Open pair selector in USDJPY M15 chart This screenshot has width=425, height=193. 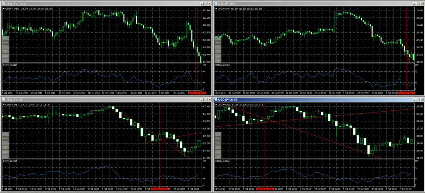point(218,152)
